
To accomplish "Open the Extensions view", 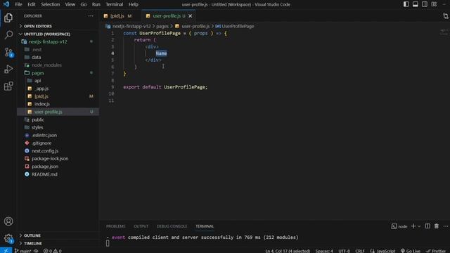I will 8,86.
